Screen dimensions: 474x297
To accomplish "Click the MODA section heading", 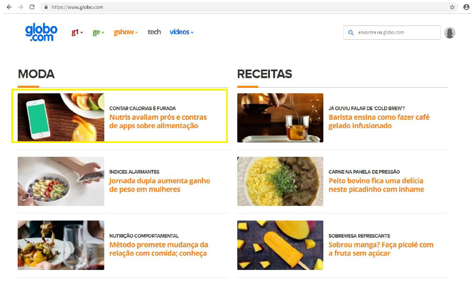I will 36,74.
